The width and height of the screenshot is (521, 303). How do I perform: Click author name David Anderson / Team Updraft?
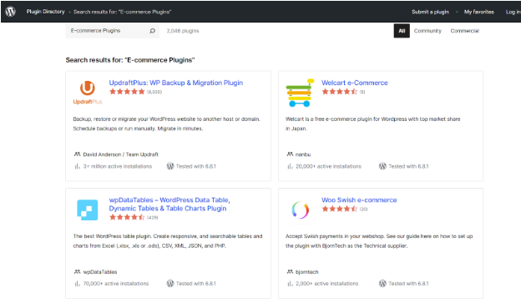click(x=120, y=154)
